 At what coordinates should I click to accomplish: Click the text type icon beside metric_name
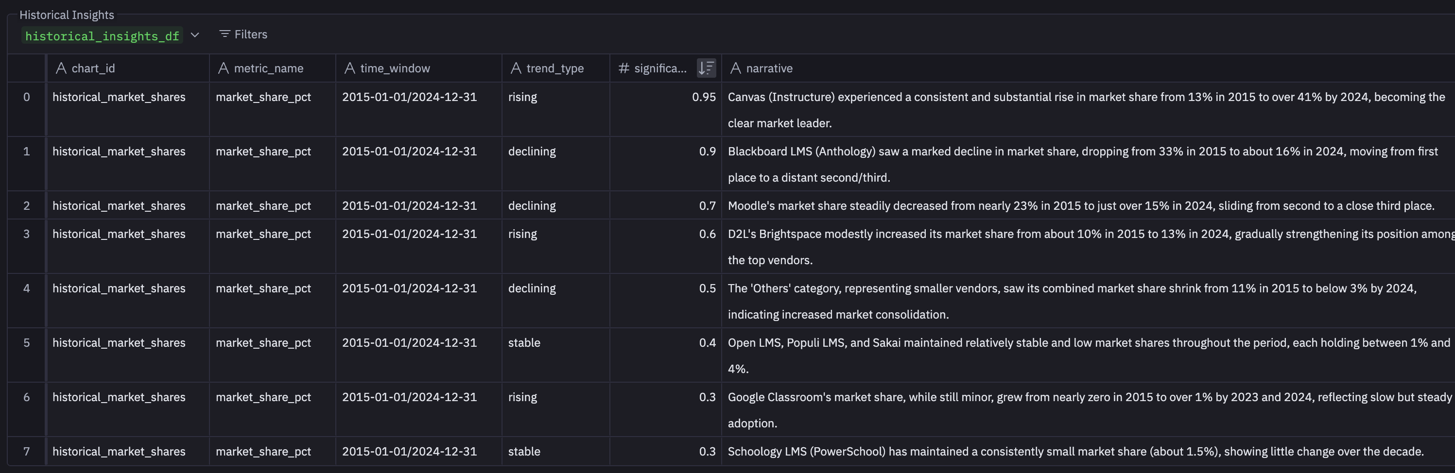pos(223,68)
